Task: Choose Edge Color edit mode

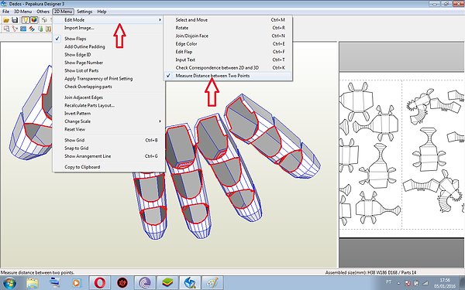Action: (228, 44)
